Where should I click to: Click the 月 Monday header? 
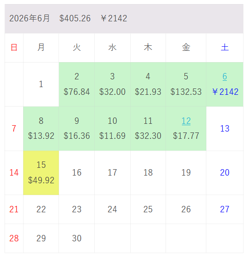pos(41,48)
